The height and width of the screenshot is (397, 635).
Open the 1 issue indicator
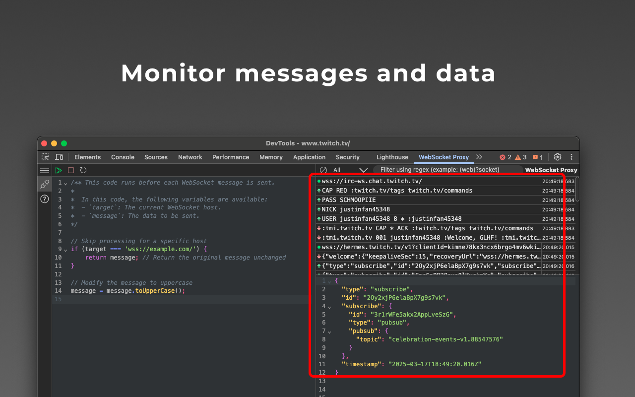click(x=538, y=157)
